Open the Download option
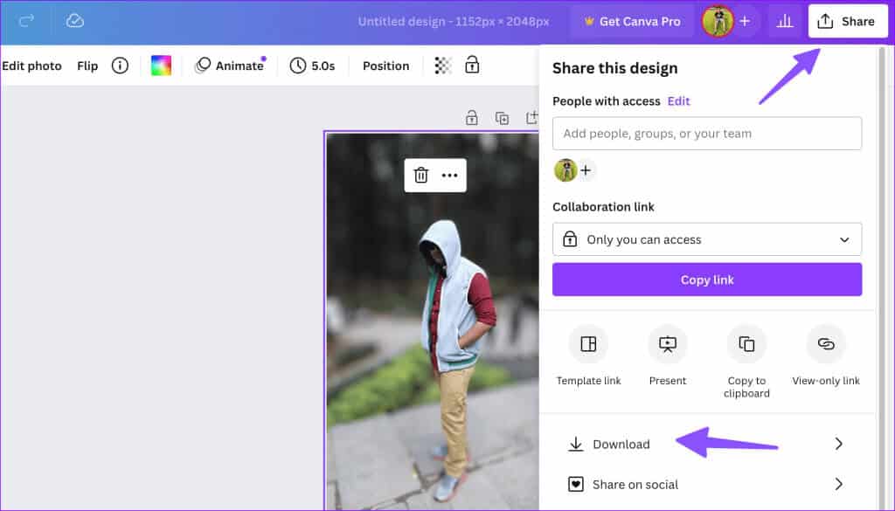Image resolution: width=895 pixels, height=511 pixels. click(707, 445)
